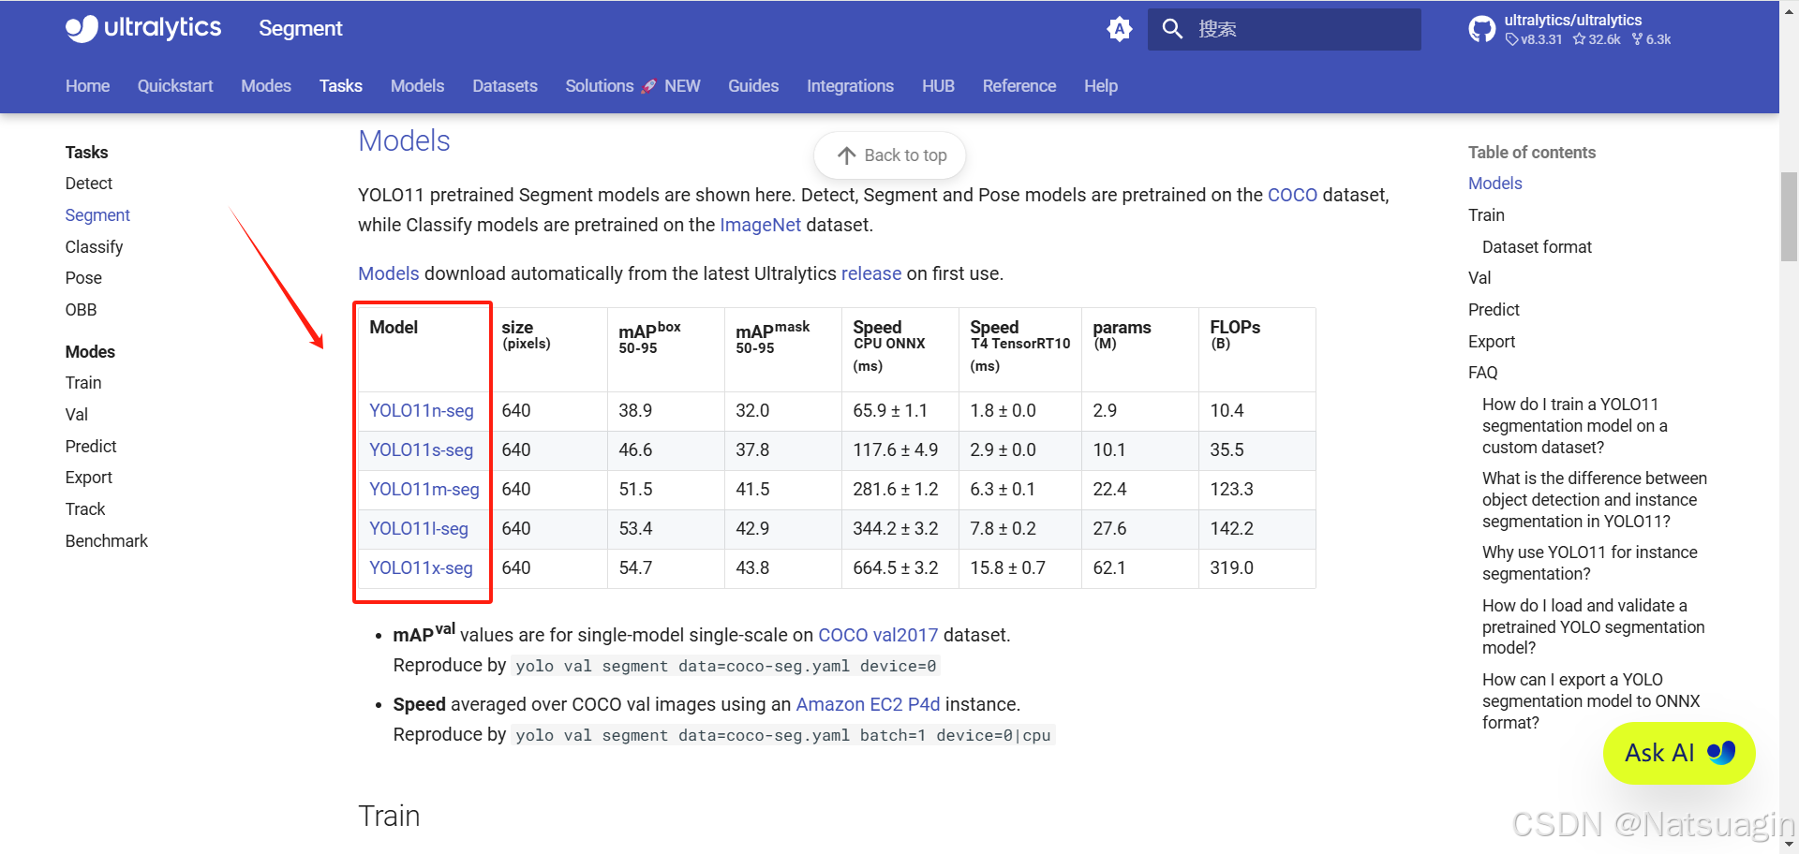Jump to Dataset format in contents
Viewport: 1799px width, 854px height.
point(1537,247)
